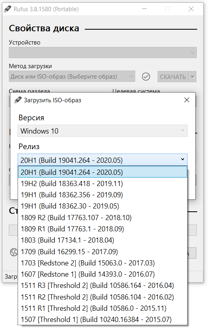Image resolution: width=208 pixels, height=328 pixels.
Task: Pick 1809 R2 Build 17763.107 release
Action: click(102, 218)
